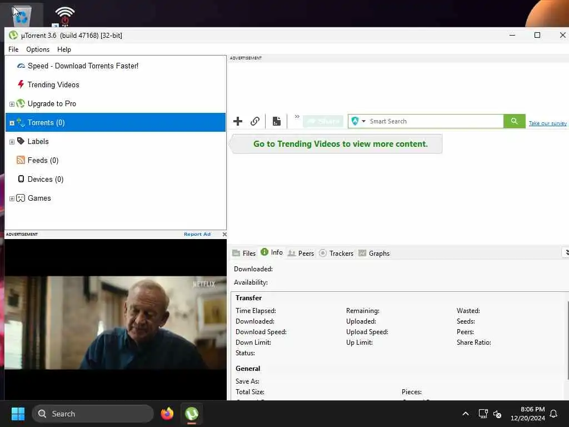Open Firefox from the taskbar

point(167,414)
